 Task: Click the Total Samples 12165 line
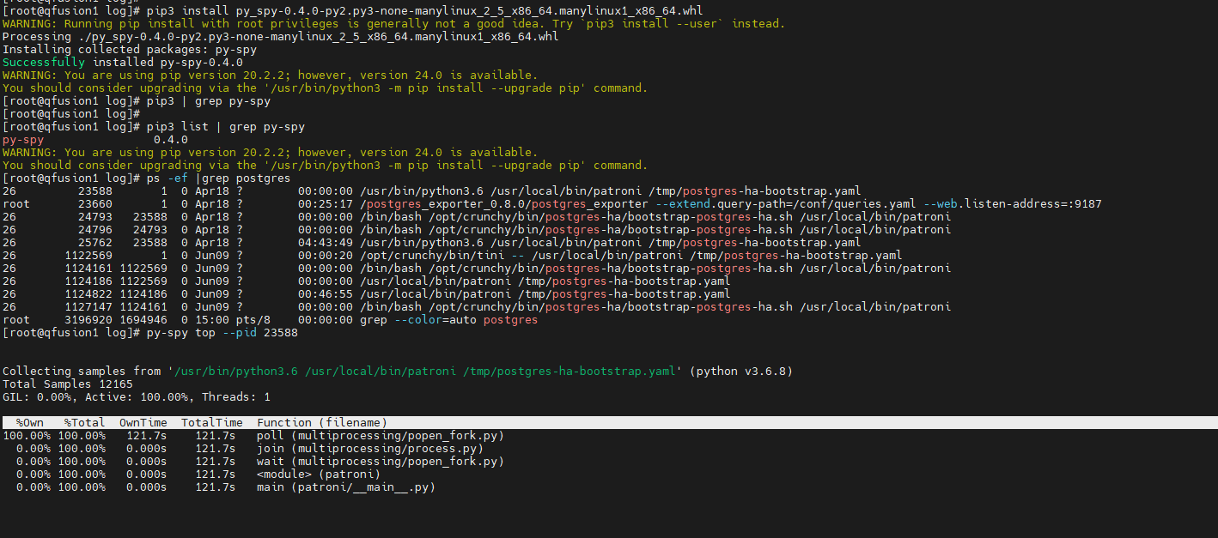coord(67,384)
